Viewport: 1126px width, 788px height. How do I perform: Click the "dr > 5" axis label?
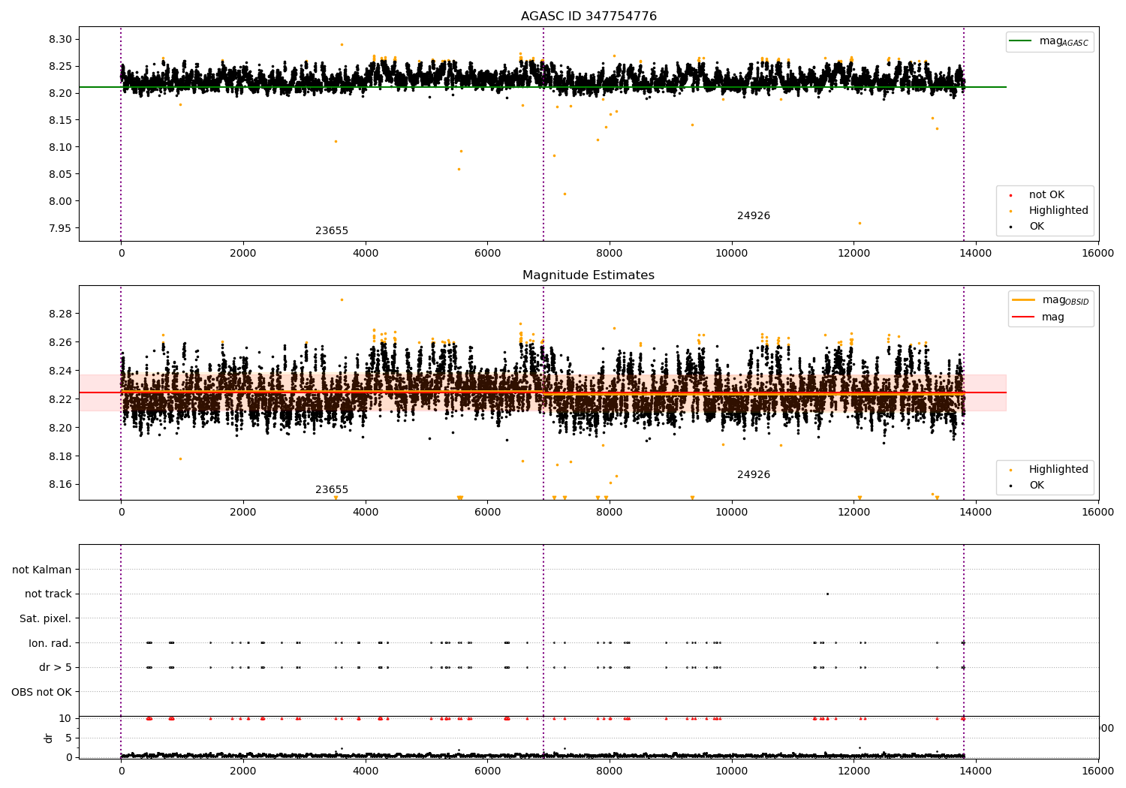[x=56, y=668]
